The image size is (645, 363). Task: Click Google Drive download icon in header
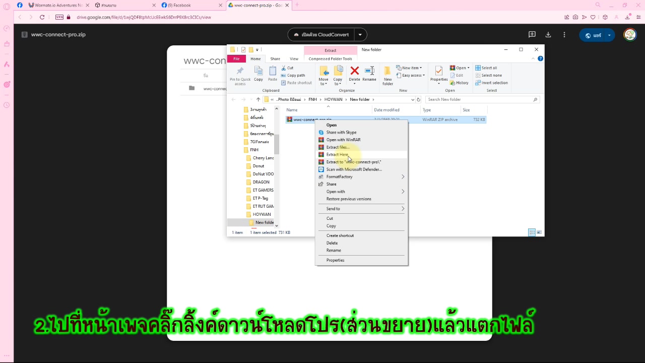point(548,35)
